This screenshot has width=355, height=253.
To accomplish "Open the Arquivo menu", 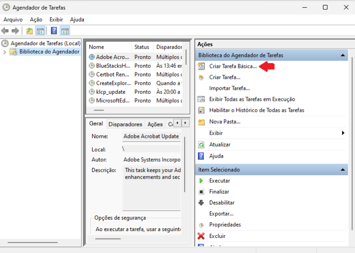I will point(13,20).
